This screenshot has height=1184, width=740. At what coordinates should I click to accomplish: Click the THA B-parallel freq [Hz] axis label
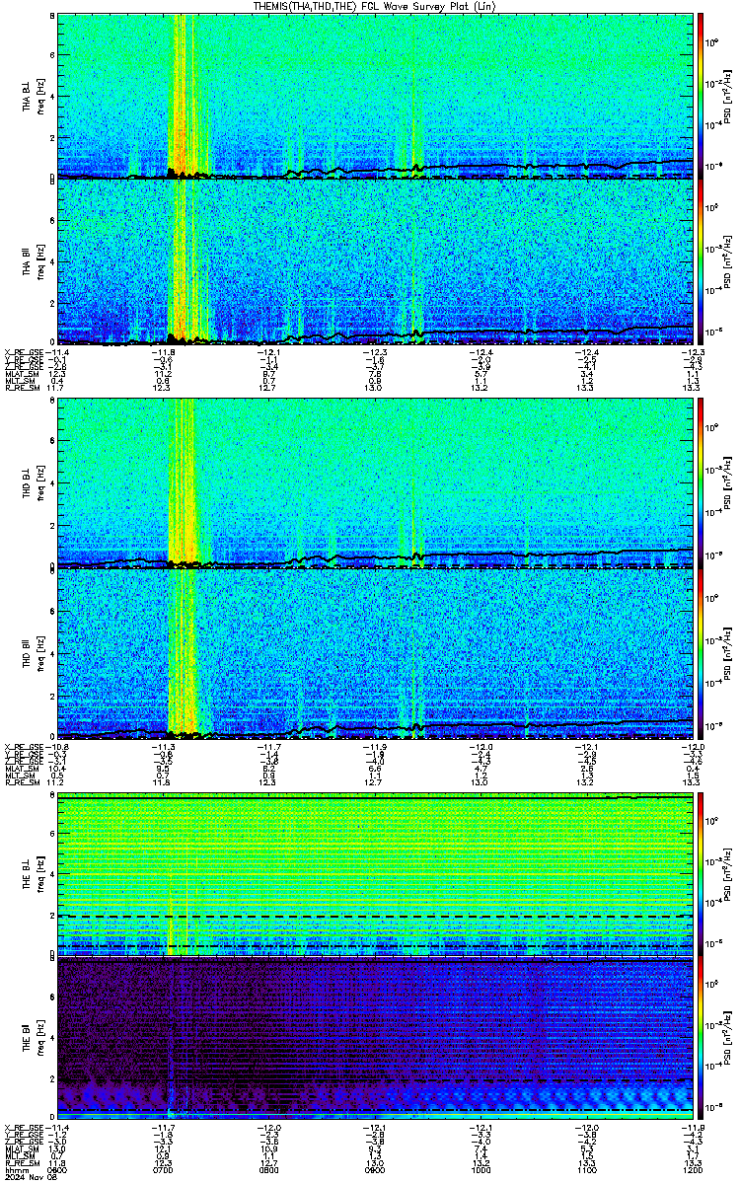(x=40, y=262)
